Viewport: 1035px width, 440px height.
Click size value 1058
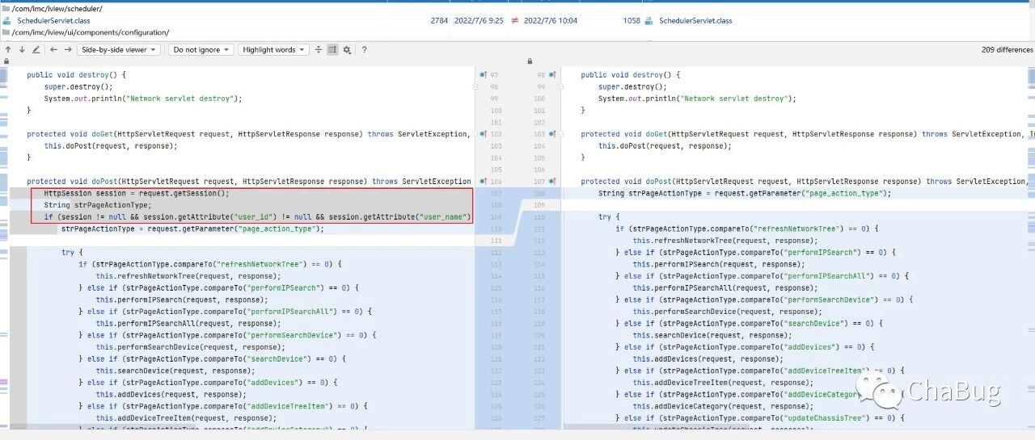pos(632,20)
